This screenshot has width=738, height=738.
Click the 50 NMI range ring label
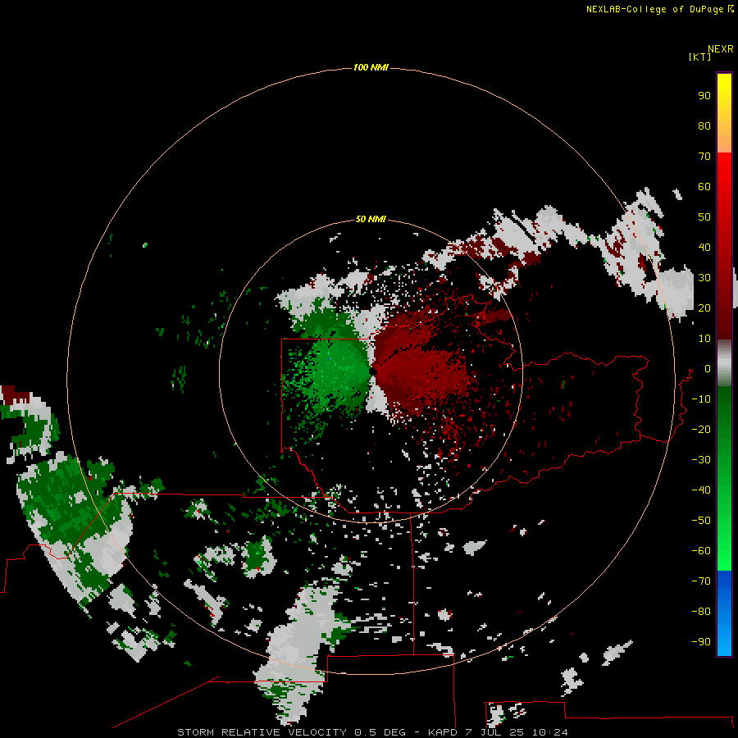[371, 219]
